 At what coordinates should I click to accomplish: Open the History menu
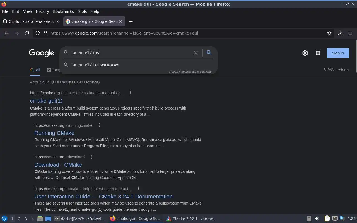tap(42, 11)
